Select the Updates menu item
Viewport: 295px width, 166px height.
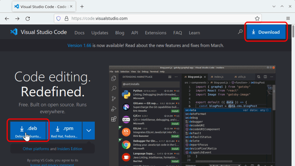(x=100, y=32)
